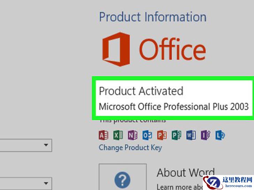
Task: Click the teal Publisher icon
Action: coord(177,135)
